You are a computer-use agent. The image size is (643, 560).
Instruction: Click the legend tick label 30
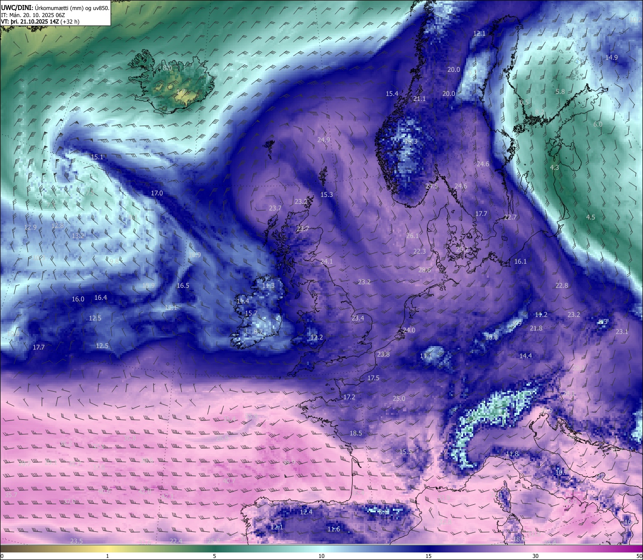coord(535,556)
